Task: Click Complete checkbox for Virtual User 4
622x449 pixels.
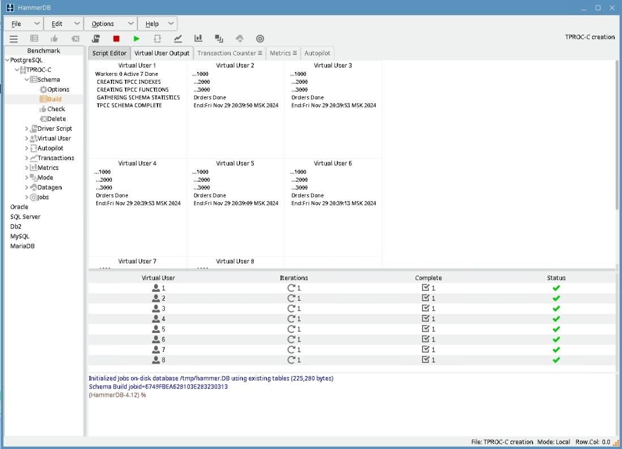Action: [426, 319]
